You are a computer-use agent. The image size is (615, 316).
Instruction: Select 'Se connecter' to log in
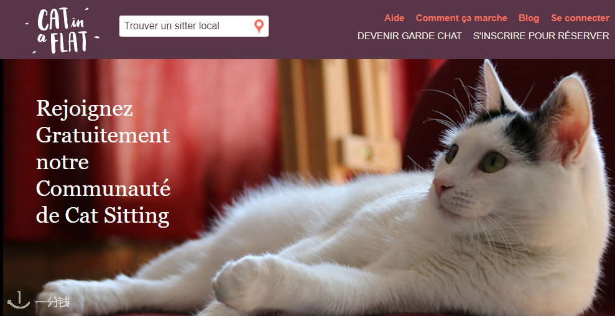coord(580,18)
